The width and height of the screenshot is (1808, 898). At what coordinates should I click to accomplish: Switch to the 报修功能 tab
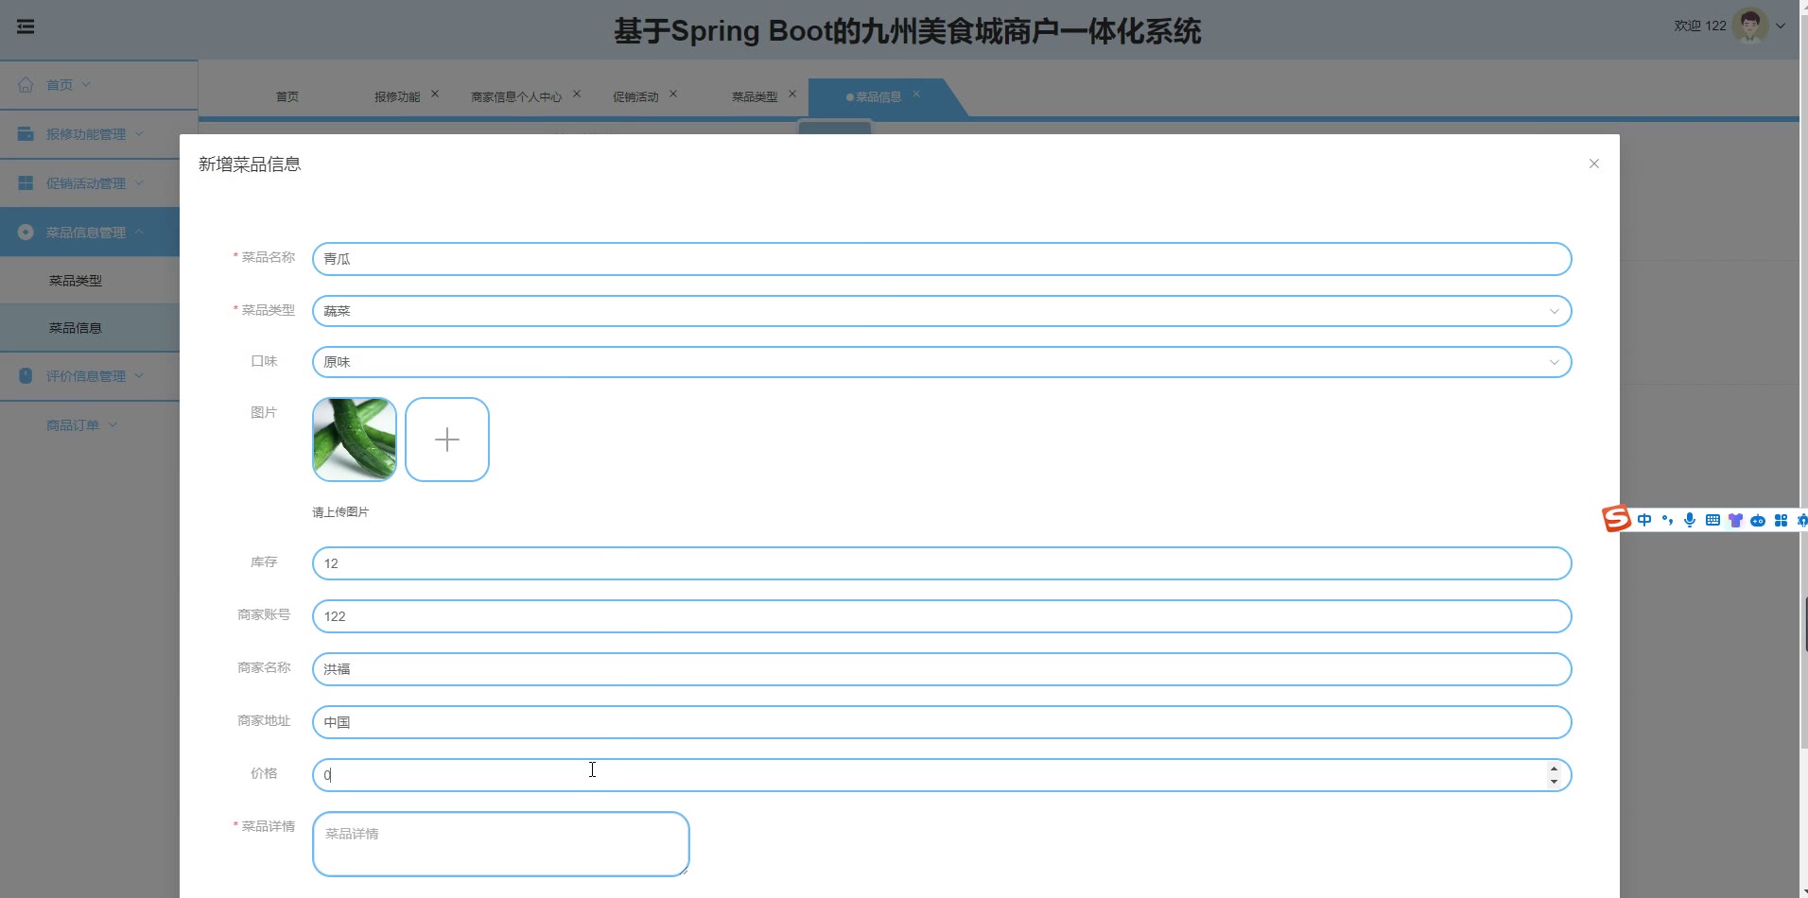tap(397, 96)
